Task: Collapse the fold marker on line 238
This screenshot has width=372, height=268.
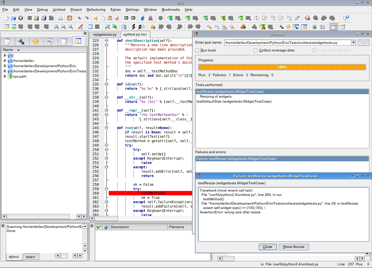Action: click(107, 97)
